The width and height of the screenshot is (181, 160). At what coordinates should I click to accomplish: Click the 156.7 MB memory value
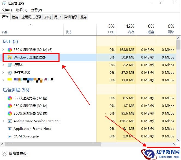(127, 121)
